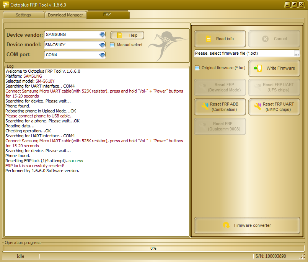
Task: Click wrench icon on Reset FRP Download Mode
Action: click(x=203, y=86)
